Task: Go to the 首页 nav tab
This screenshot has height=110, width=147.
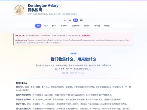Action: (38, 26)
